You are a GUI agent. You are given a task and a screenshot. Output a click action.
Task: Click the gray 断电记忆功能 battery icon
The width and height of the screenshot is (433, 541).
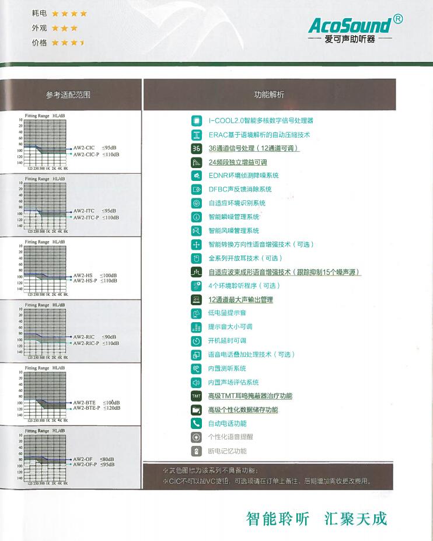pos(196,451)
